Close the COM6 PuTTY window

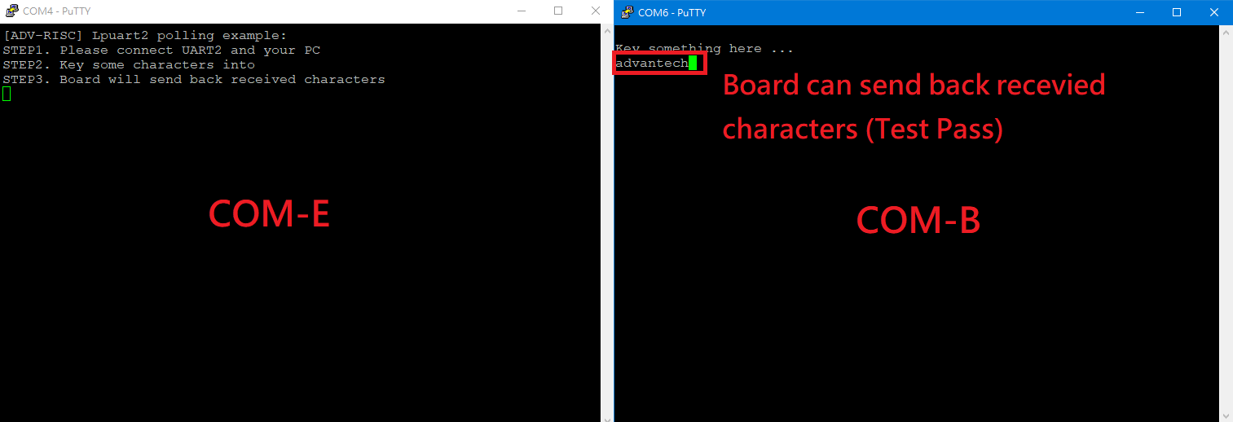coord(1214,12)
